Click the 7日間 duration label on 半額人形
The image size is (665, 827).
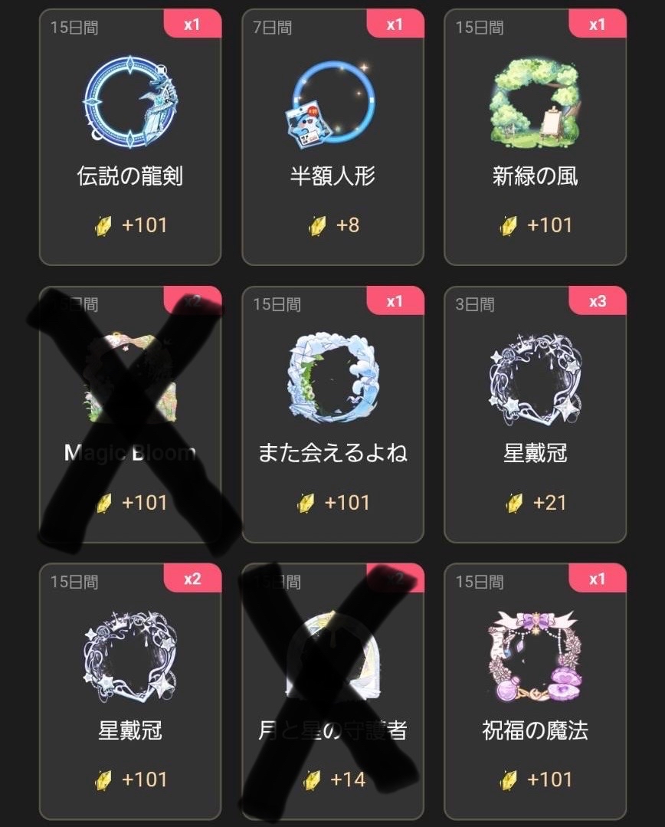coord(272,27)
